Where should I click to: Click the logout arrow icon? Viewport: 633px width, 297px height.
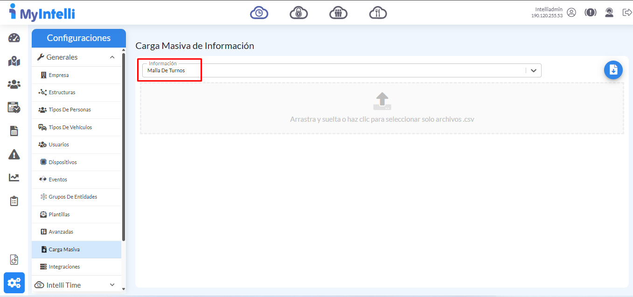(x=627, y=13)
